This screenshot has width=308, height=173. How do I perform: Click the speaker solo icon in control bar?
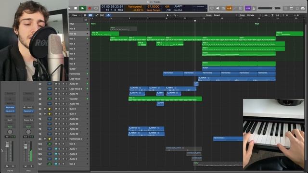(218, 8)
